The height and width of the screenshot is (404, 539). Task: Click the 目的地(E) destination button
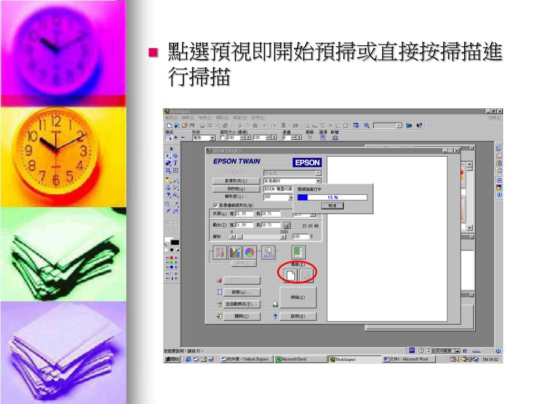(236, 189)
